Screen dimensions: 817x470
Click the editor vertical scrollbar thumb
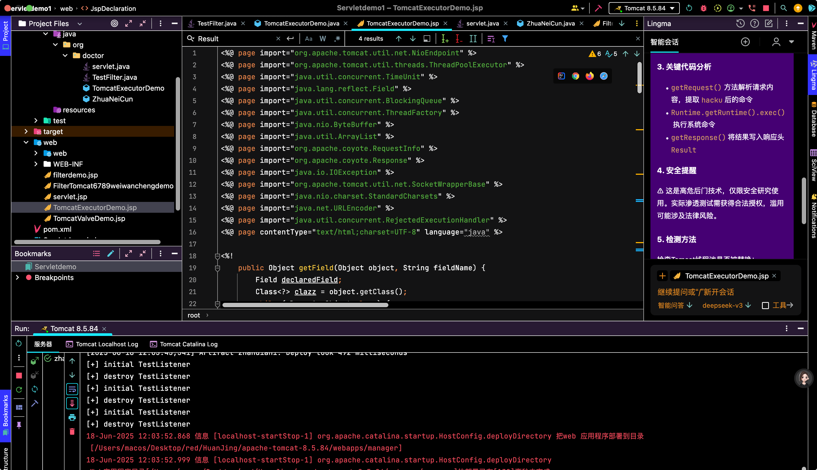639,77
